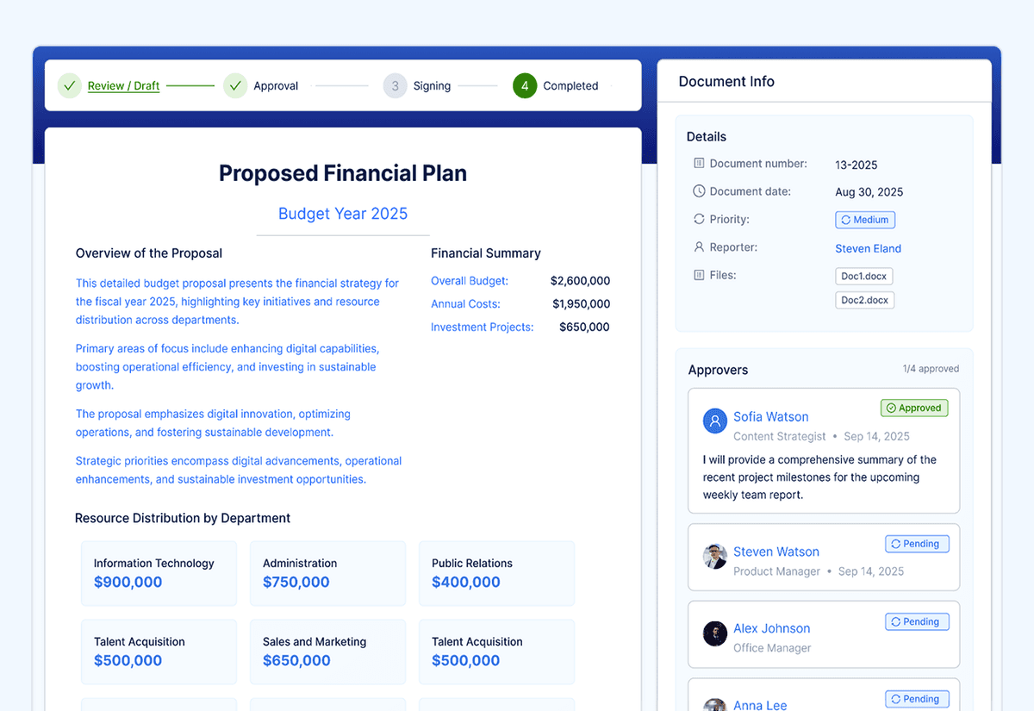Select the Sales and Marketing $650,000 card
Viewport: 1034px width, 711px height.
[327, 652]
